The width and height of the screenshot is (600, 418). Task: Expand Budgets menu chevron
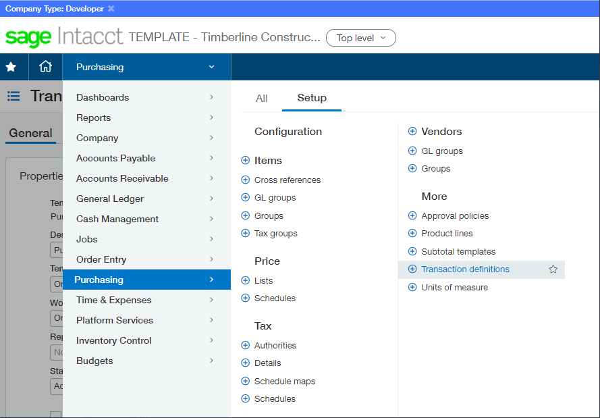pyautogui.click(x=211, y=361)
